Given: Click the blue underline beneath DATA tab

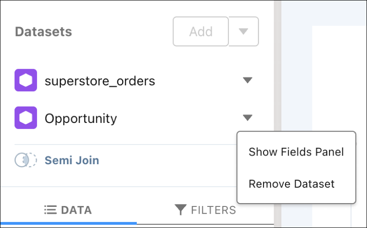Looking at the screenshot, I should tap(69, 223).
